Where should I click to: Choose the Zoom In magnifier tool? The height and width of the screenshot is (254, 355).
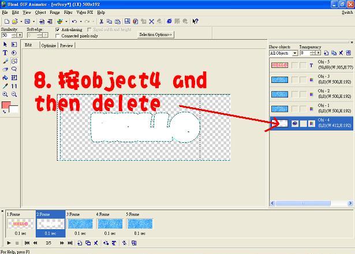click(x=5, y=94)
